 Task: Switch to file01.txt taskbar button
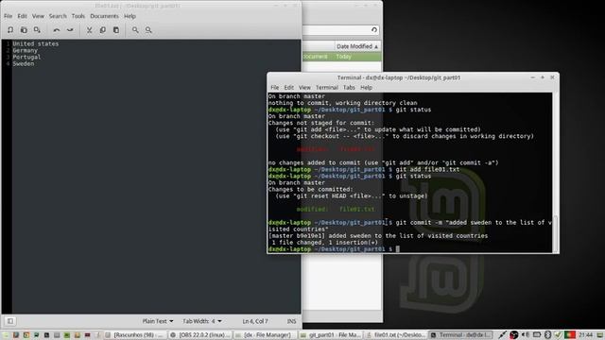coord(395,335)
